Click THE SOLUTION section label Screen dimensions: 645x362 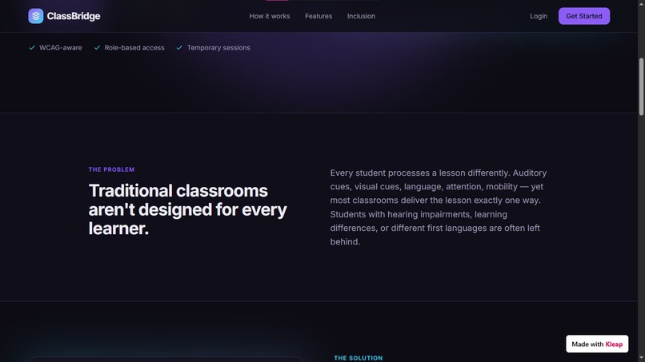(x=359, y=358)
